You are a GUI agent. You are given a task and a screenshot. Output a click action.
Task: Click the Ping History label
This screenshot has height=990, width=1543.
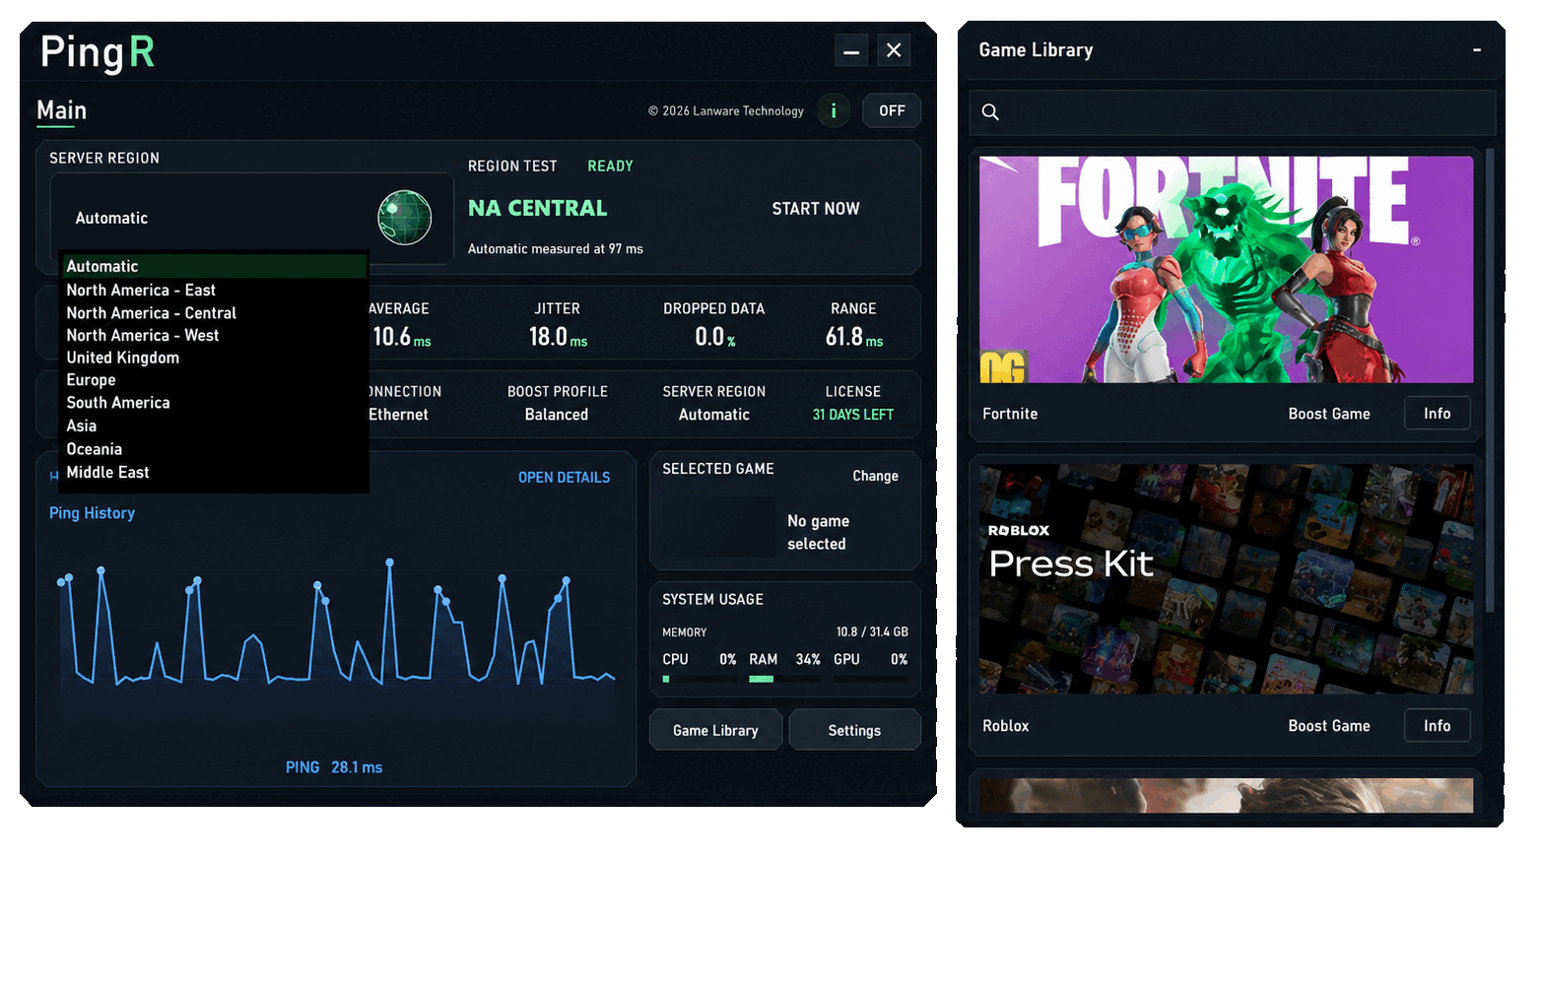(x=92, y=513)
